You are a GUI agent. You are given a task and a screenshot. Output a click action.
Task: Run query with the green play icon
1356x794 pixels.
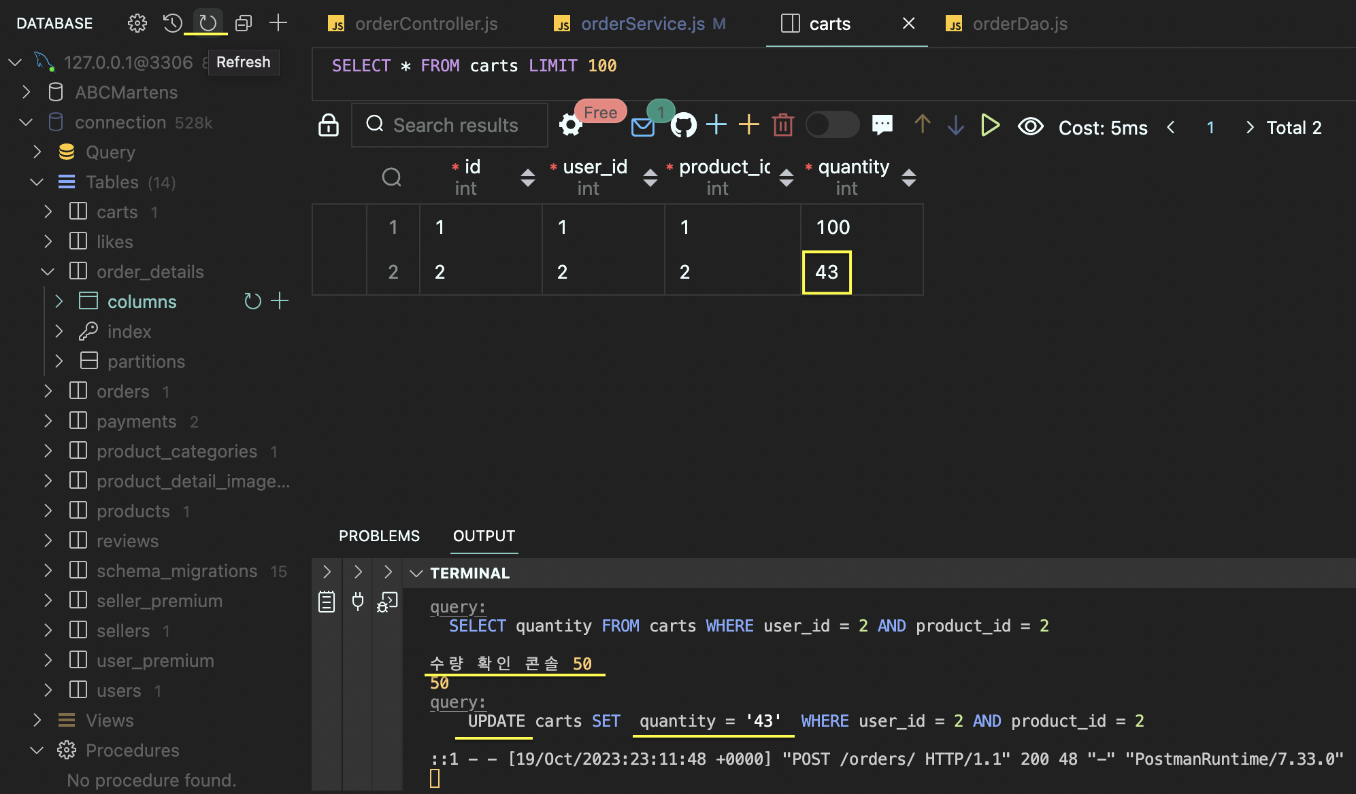click(990, 125)
